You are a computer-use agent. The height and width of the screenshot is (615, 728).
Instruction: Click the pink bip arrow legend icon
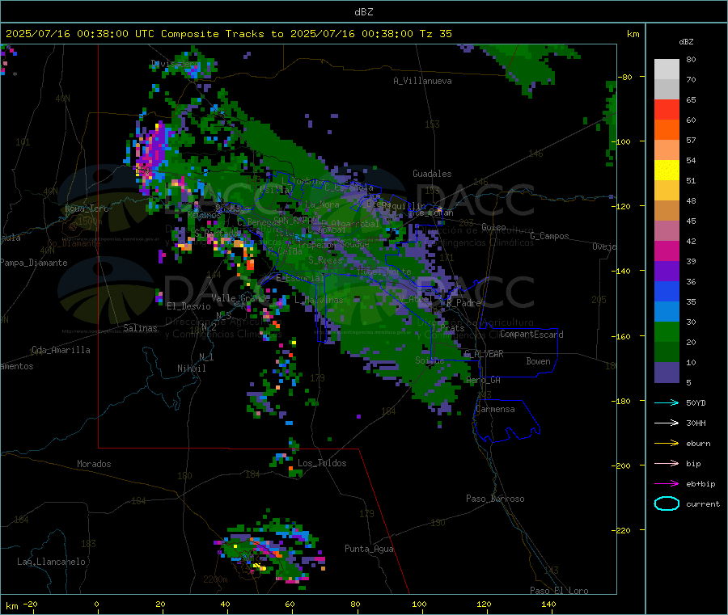click(667, 463)
